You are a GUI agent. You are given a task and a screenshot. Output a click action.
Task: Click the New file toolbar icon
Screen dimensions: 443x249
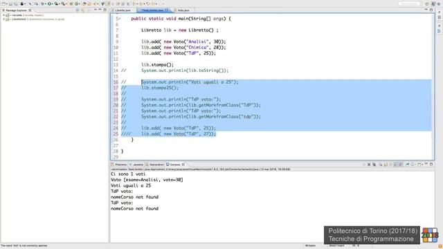tap(3, 3)
